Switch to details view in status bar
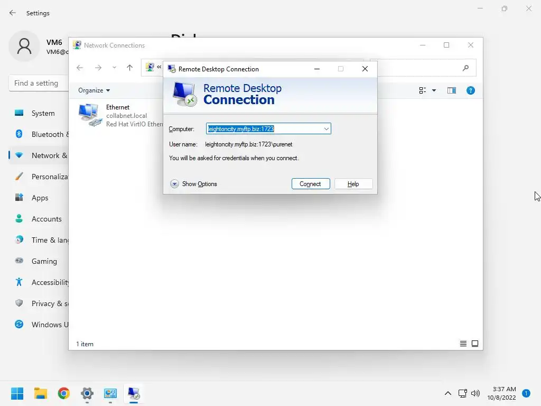Image resolution: width=541 pixels, height=406 pixels. [463, 344]
